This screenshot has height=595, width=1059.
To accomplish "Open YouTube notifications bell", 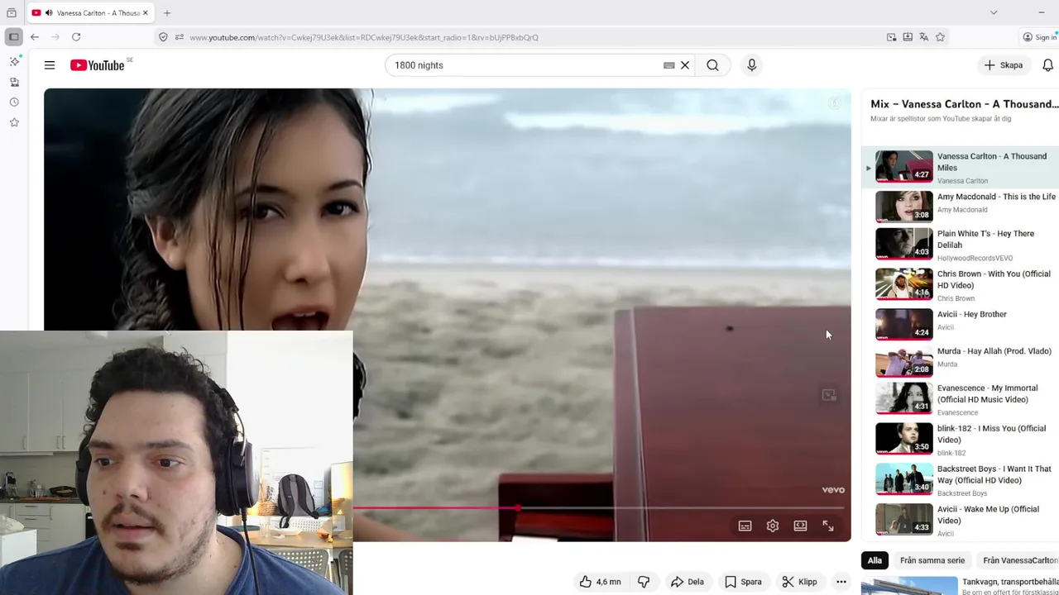I will click(x=1047, y=65).
